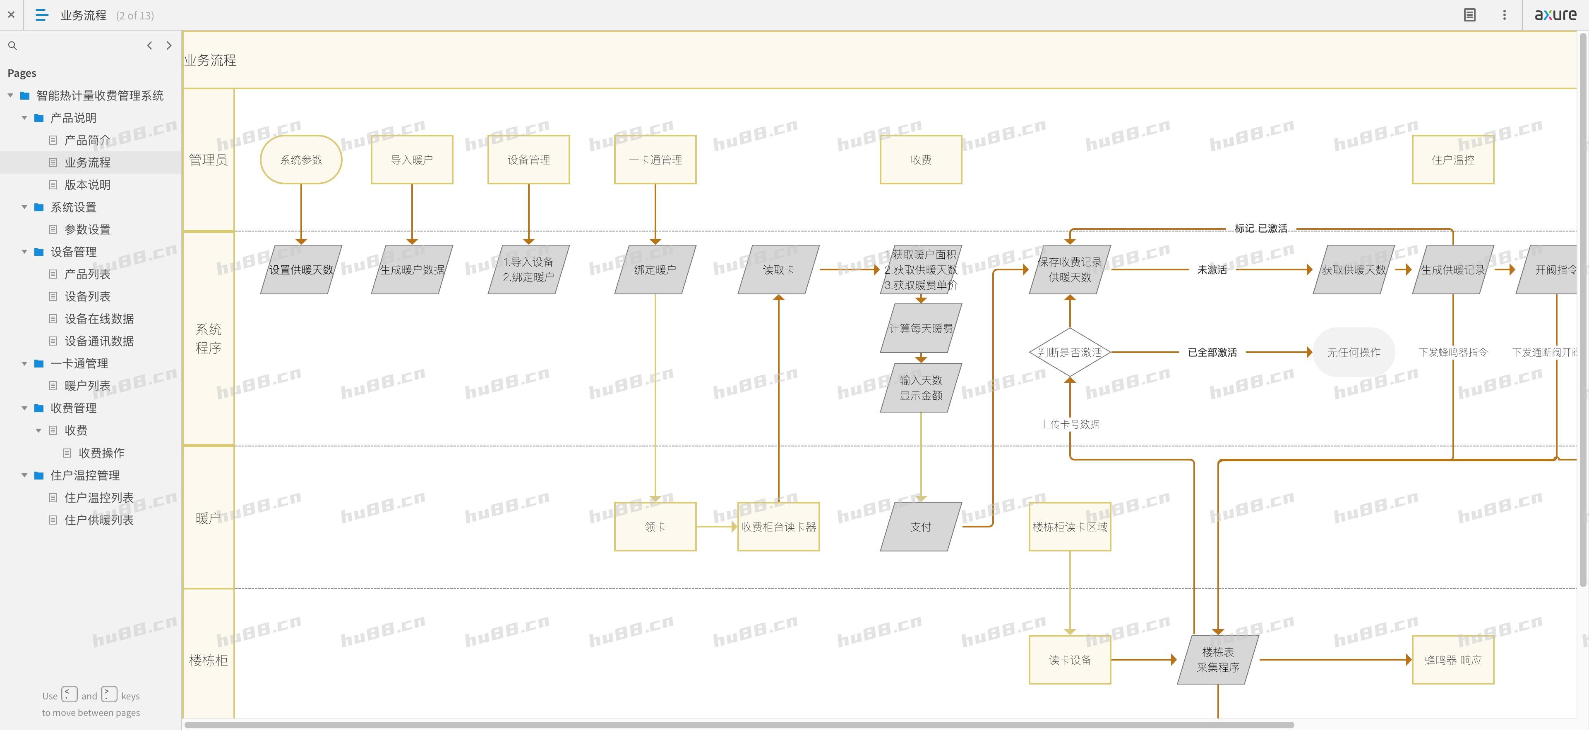This screenshot has width=1589, height=730.
Task: Go to next page with right chevron
Action: pyautogui.click(x=169, y=45)
